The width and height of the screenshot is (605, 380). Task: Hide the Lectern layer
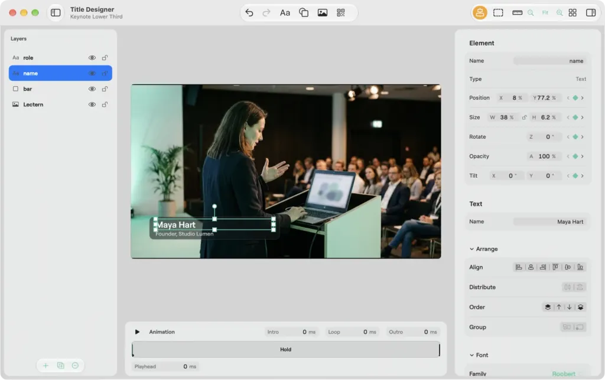[x=92, y=104]
